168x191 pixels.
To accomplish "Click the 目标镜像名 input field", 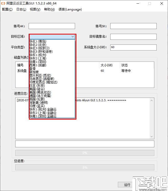I will tap(133, 37).
